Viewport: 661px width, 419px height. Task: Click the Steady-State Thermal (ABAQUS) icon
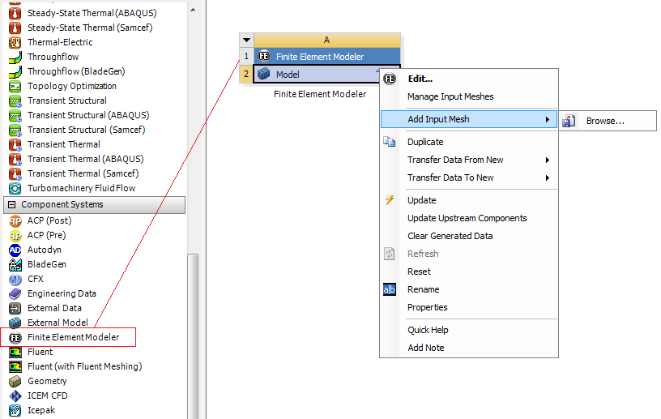(15, 14)
